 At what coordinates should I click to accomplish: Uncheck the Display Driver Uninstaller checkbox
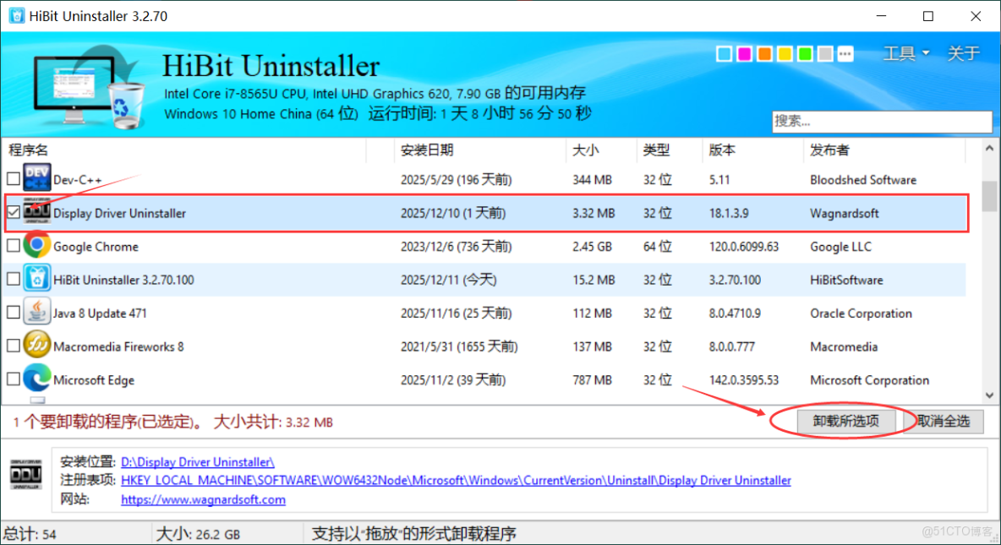tap(13, 213)
